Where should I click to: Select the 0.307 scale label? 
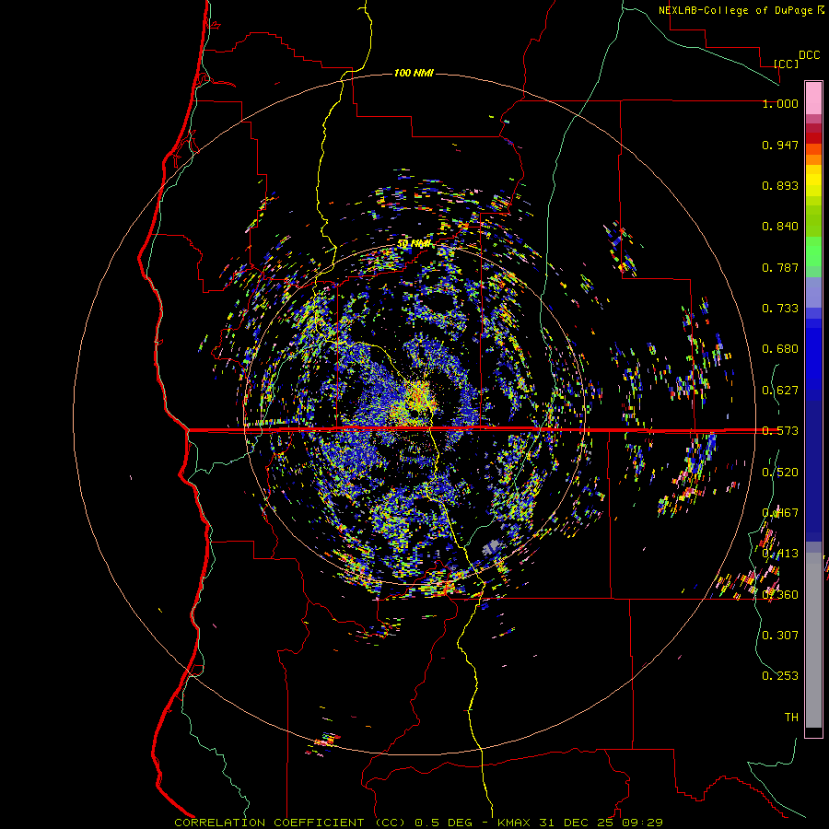[780, 636]
